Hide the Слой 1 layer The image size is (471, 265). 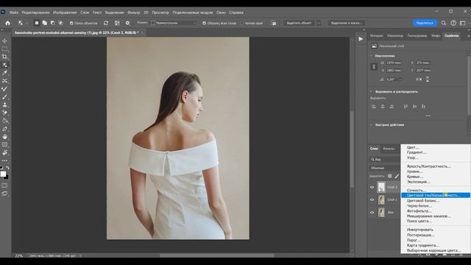[372, 199]
